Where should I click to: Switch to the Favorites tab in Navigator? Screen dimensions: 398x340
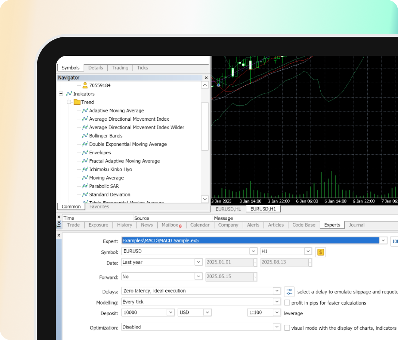tap(99, 206)
